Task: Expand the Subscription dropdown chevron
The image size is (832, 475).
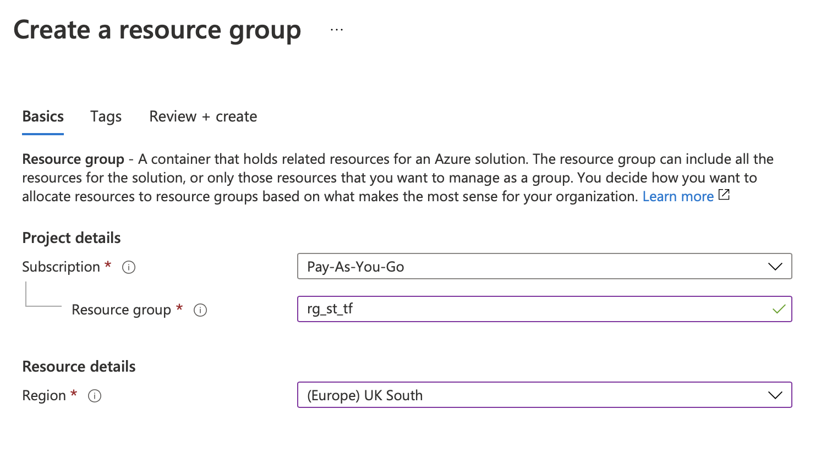Action: pos(775,267)
